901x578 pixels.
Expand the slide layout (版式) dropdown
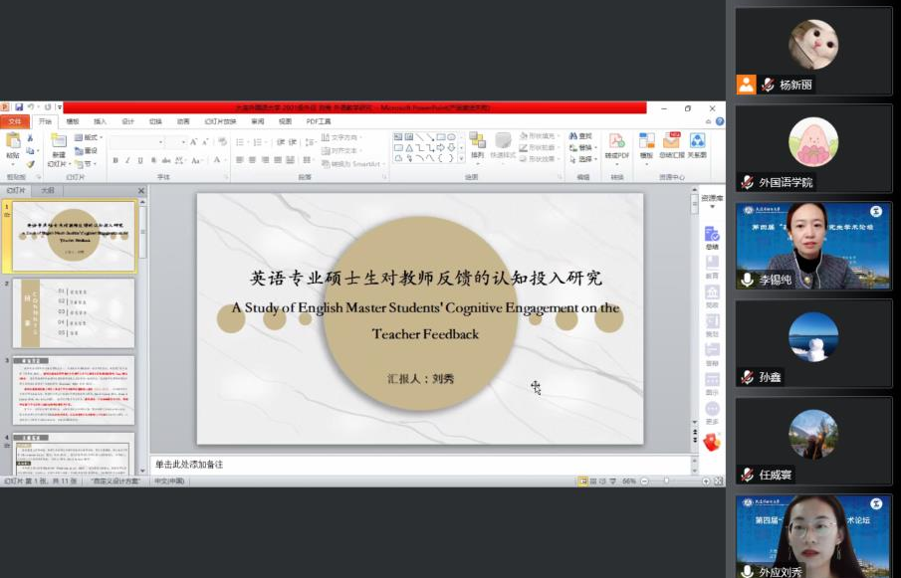click(x=92, y=137)
